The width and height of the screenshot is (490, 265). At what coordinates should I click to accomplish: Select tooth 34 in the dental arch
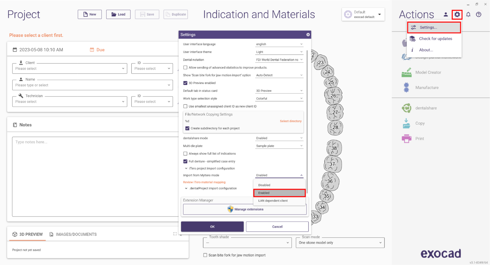[322, 207]
